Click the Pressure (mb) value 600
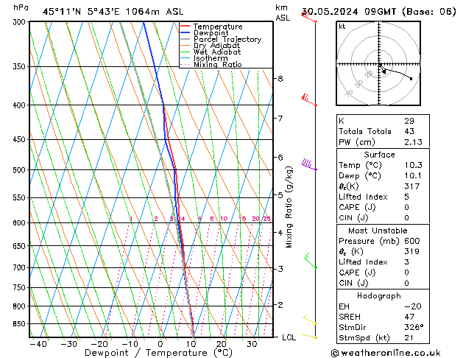Image resolution: width=463 pixels, height=358 pixels. coord(412,241)
